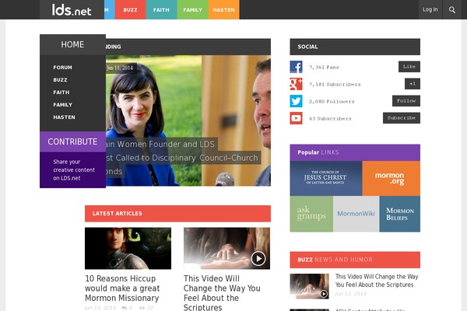Image resolution: width=467 pixels, height=311 pixels.
Task: Select FAMILY in the dropdown menu
Action: (63, 105)
